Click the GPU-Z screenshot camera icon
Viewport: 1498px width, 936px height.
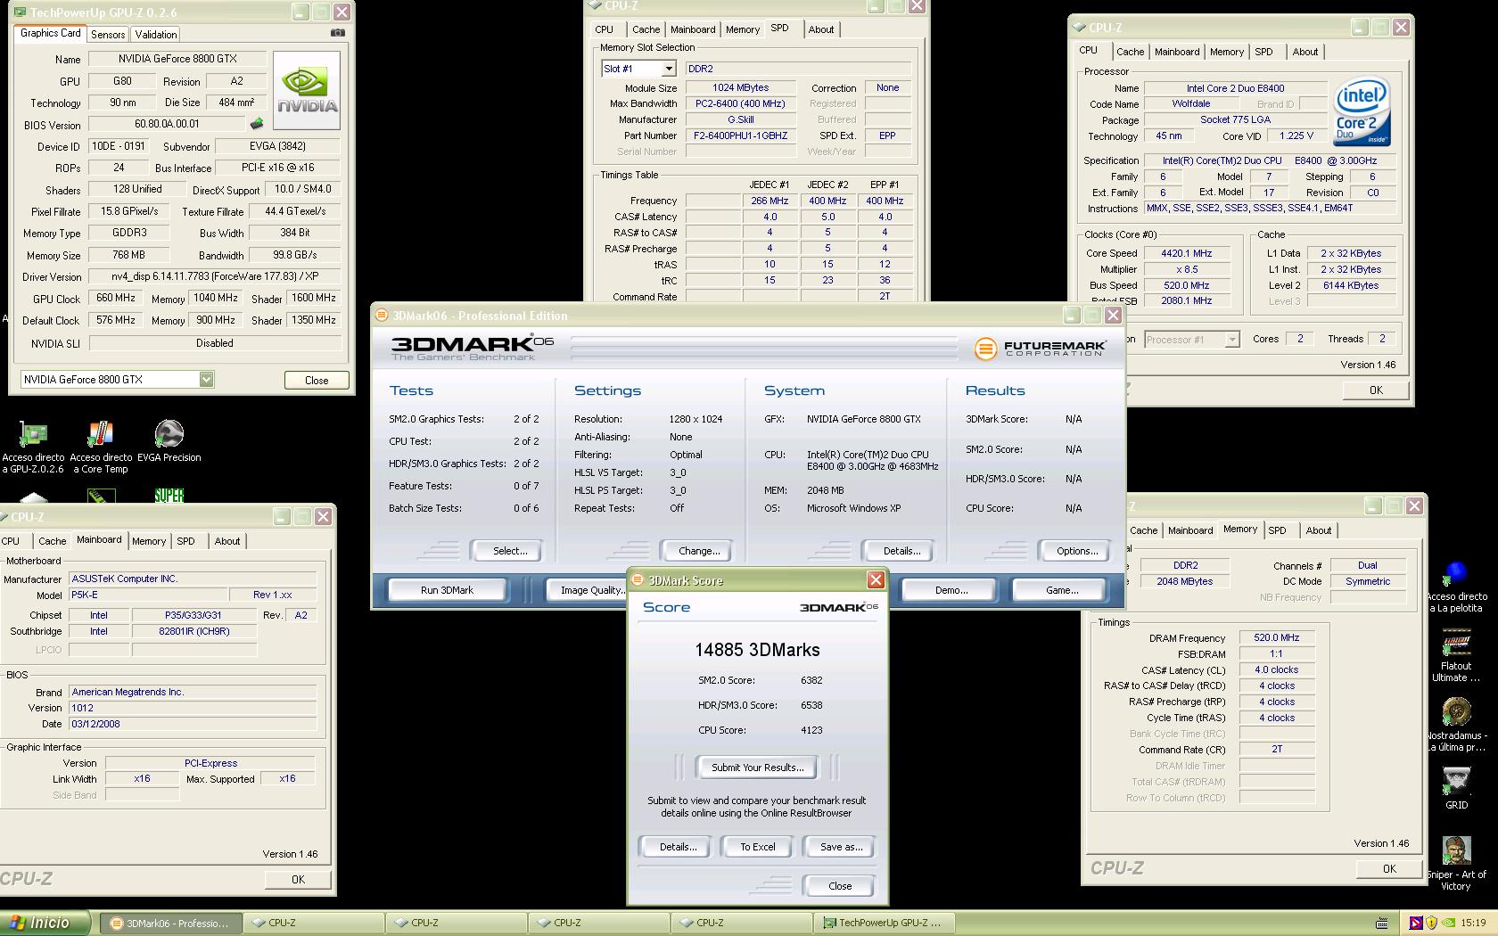click(x=337, y=33)
